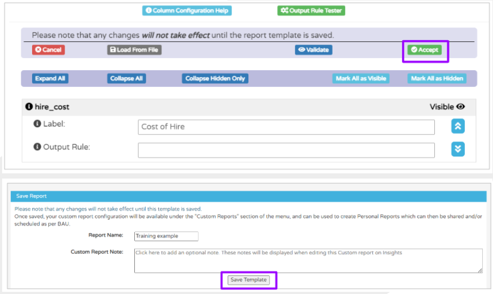
Task: Click Expand All button
Action: click(50, 78)
